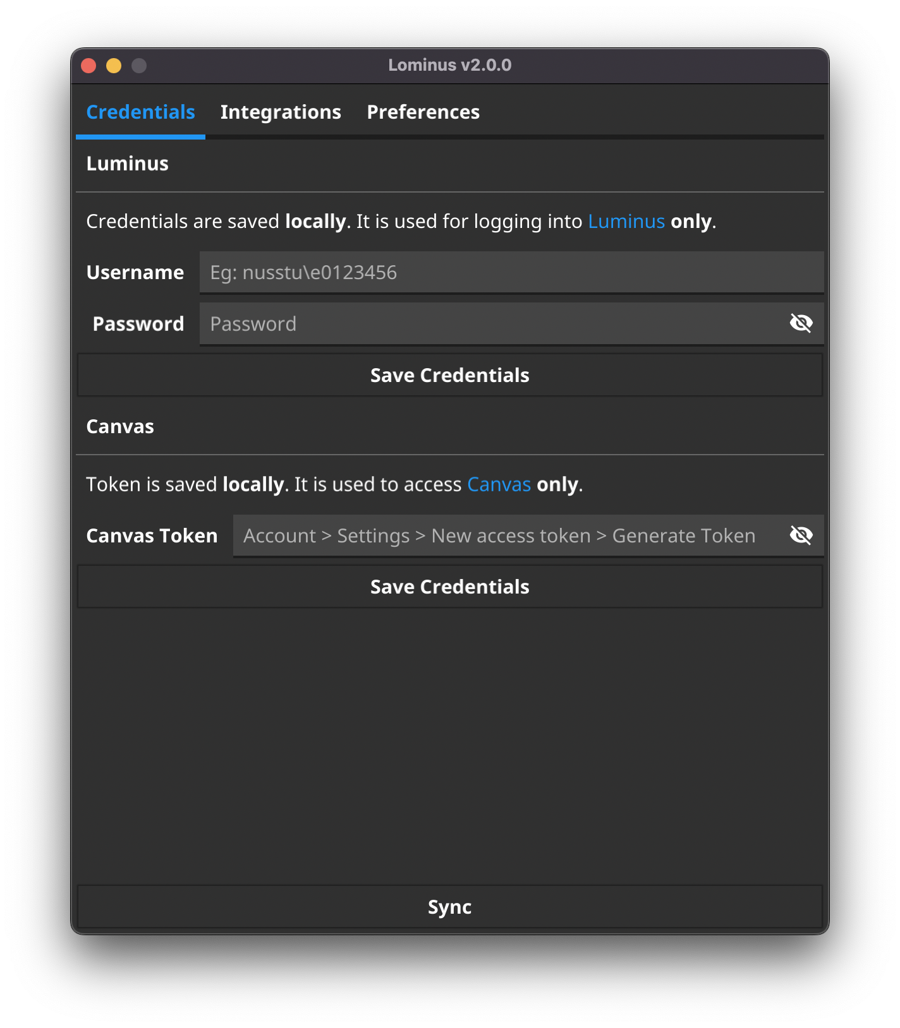This screenshot has width=900, height=1028.
Task: Select the Canvas Token label
Action: (152, 535)
